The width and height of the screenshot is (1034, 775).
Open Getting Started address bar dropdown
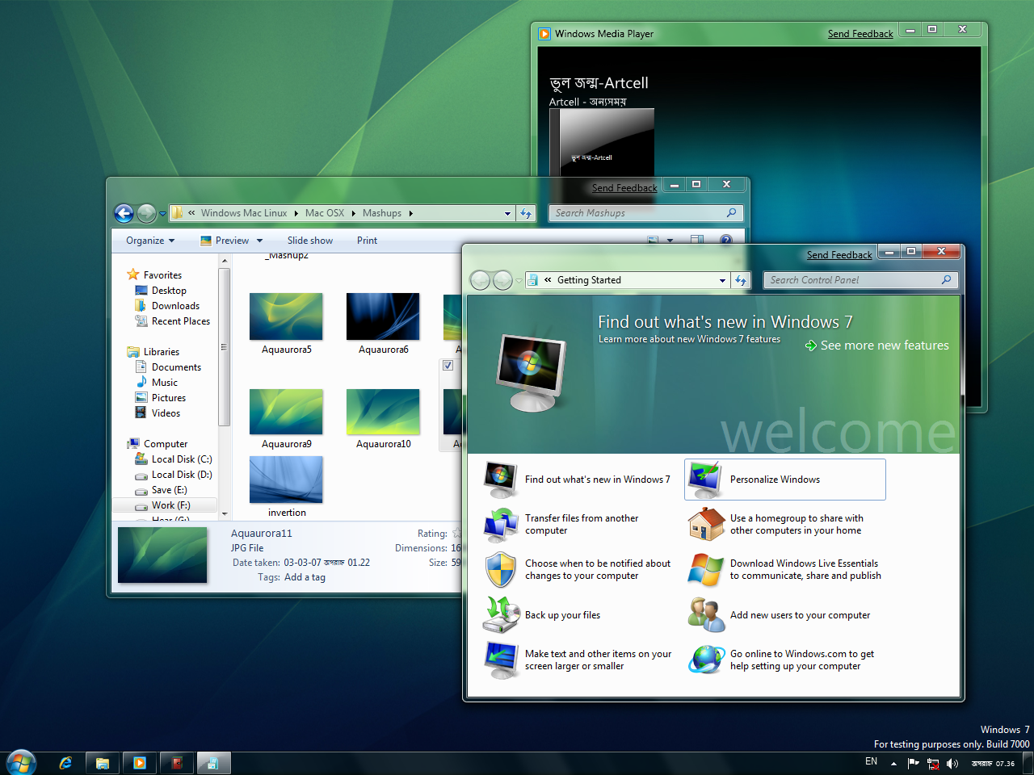722,280
